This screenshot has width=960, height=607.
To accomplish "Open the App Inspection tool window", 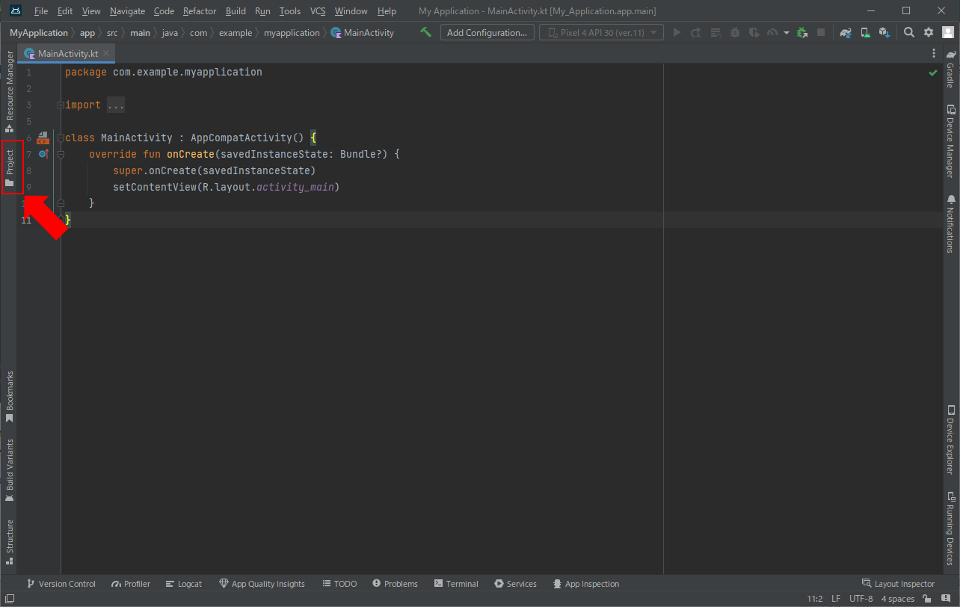I will [586, 584].
